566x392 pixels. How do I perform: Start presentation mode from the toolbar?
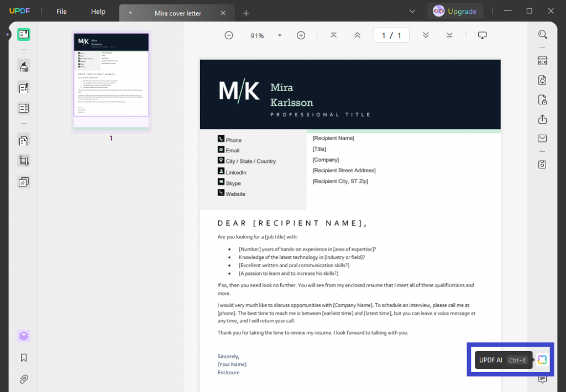[482, 35]
